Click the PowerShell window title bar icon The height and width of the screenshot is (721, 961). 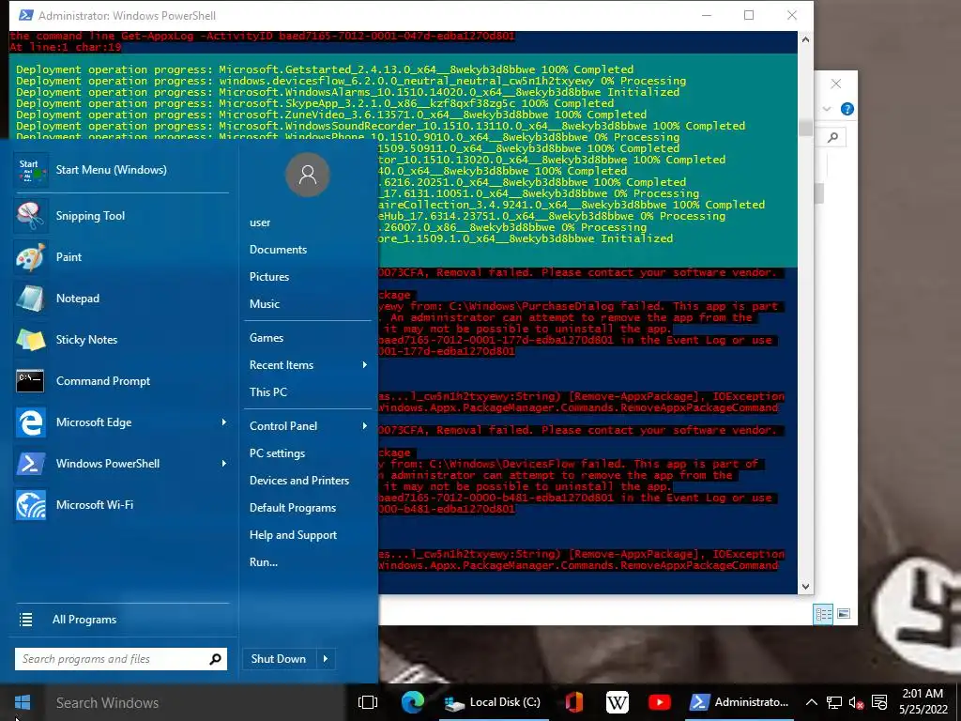(25, 15)
